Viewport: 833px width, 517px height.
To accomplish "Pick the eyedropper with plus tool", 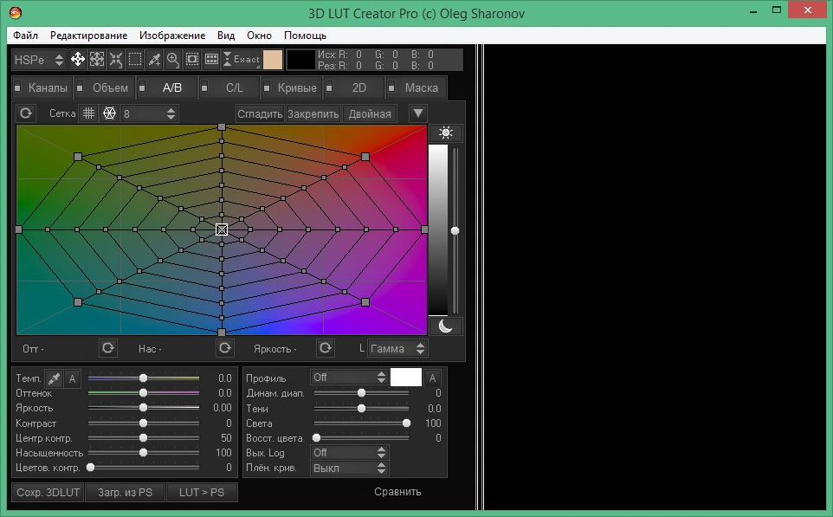I will [x=154, y=60].
